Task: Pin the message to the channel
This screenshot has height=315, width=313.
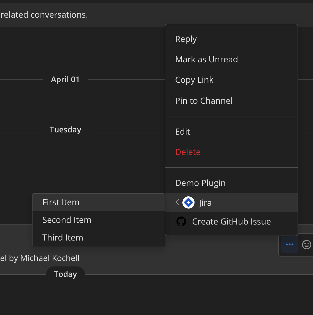Action: tap(204, 101)
